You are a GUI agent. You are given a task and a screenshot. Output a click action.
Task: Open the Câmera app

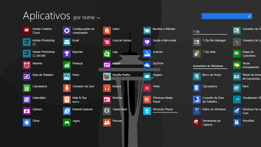pyautogui.click(x=27, y=111)
